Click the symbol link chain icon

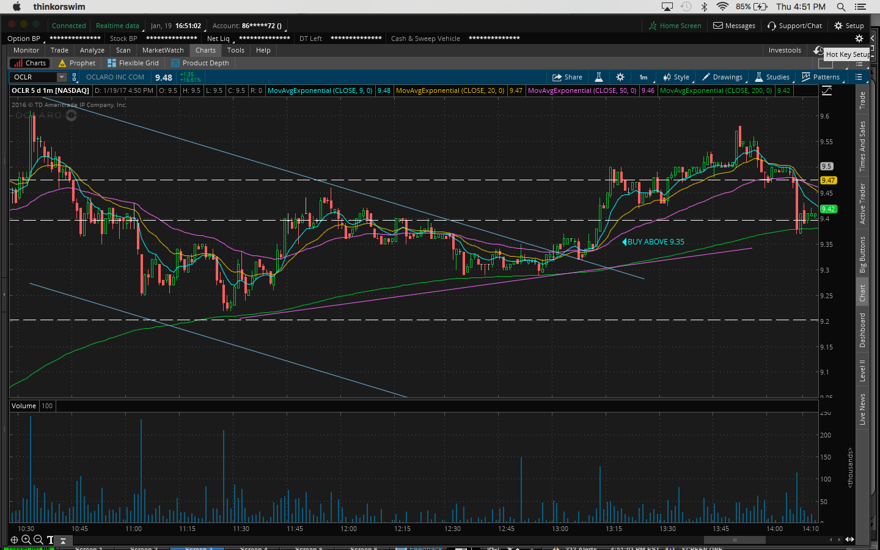[x=75, y=77]
